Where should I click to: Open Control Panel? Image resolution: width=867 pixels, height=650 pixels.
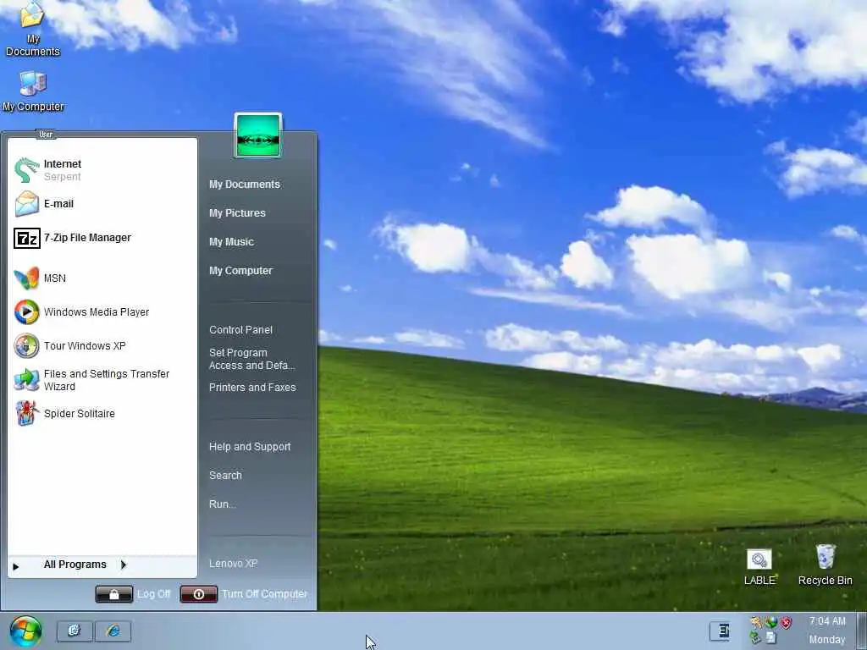240,330
